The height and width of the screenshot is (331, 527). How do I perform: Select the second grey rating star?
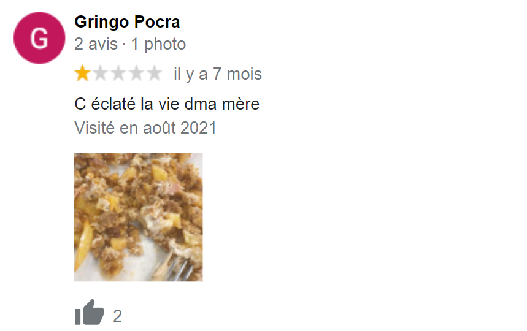pyautogui.click(x=101, y=73)
